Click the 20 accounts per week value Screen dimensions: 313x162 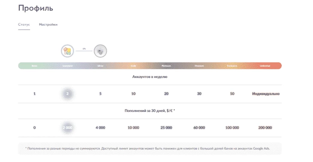click(x=166, y=94)
